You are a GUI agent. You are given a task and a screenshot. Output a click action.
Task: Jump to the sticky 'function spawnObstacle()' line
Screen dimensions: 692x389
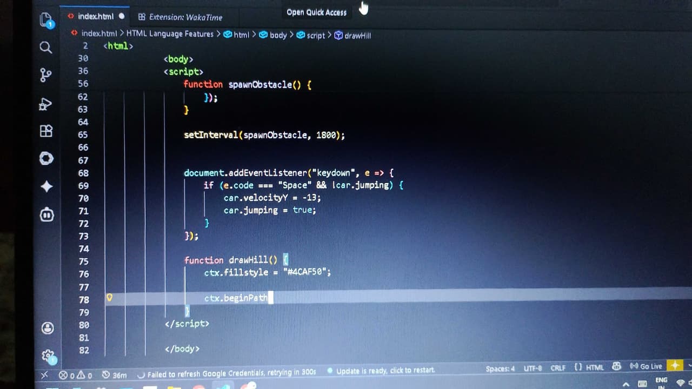[x=248, y=85]
